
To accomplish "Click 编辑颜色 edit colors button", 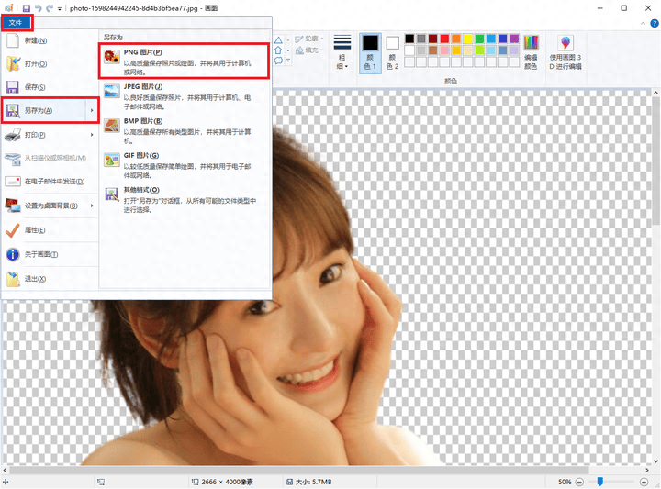I will click(531, 52).
